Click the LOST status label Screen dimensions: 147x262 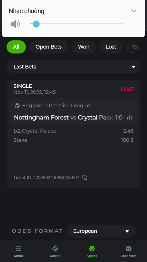pyautogui.click(x=127, y=90)
